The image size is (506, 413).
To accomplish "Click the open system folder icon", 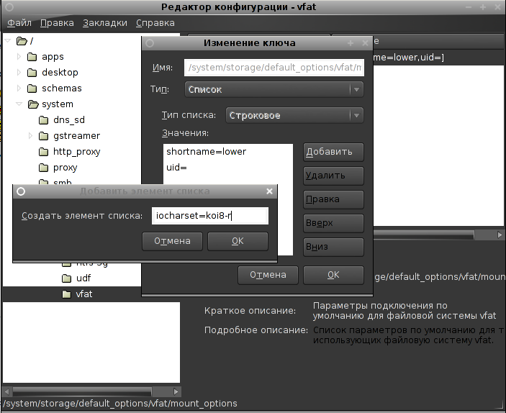I will (x=33, y=104).
